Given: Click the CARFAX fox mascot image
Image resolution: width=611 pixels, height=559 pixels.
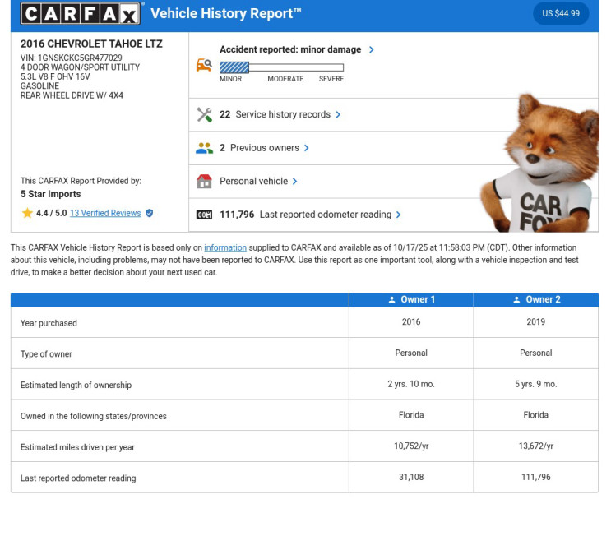Looking at the screenshot, I should tap(539, 164).
